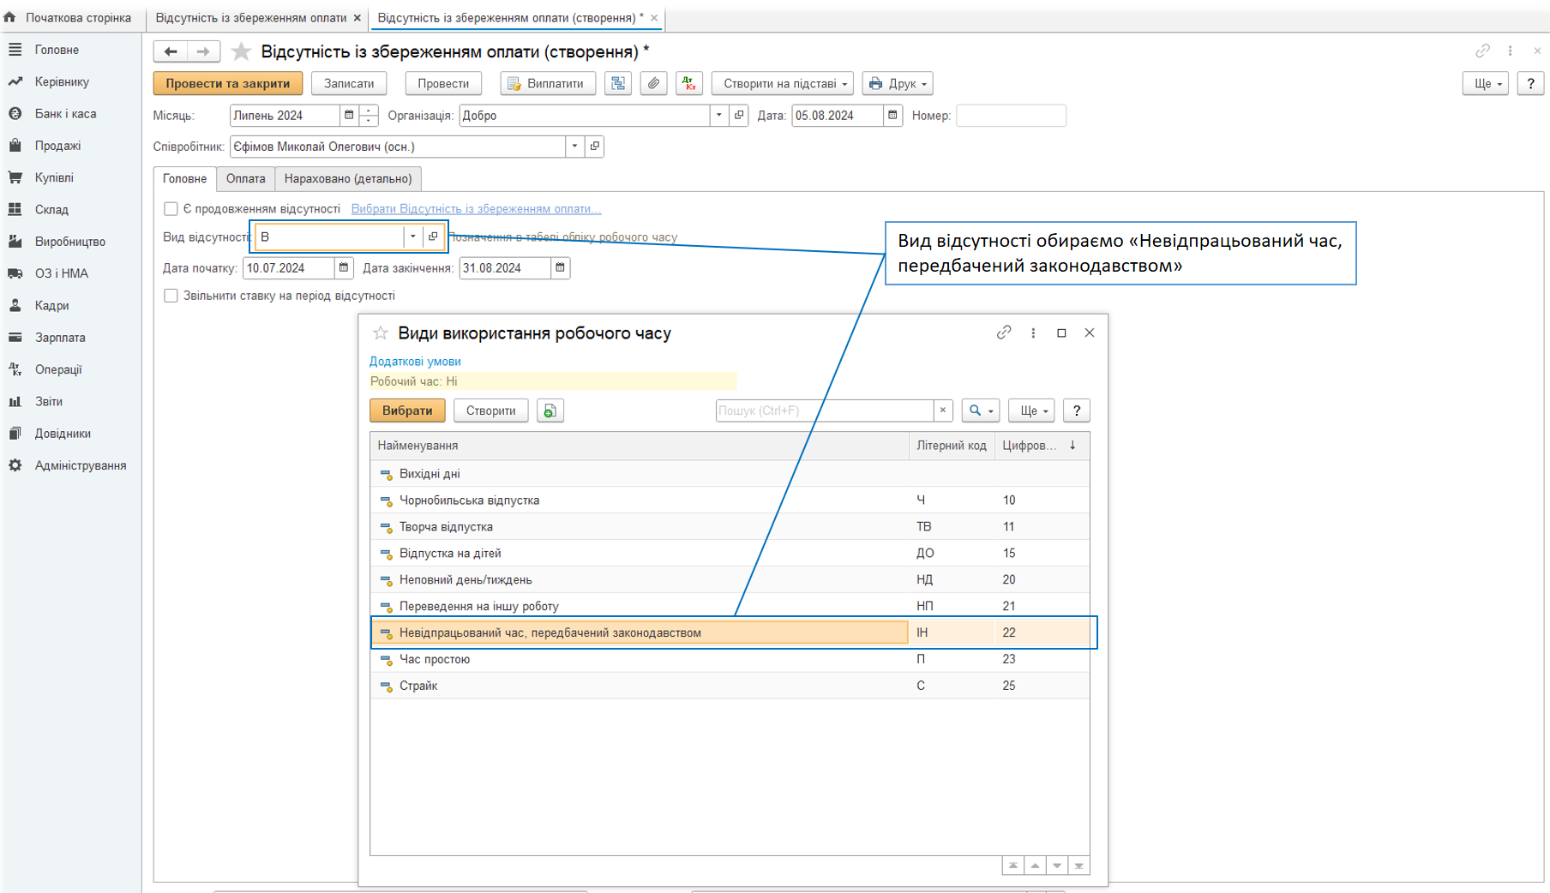
Task: Enable Звільнити ставку на період відсутності
Action: point(171,296)
